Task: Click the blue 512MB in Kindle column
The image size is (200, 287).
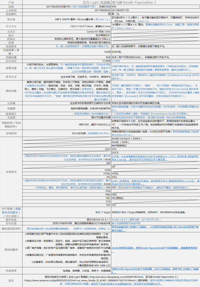Action: 116,61
